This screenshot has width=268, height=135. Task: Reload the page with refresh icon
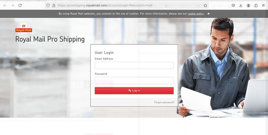[20, 5]
